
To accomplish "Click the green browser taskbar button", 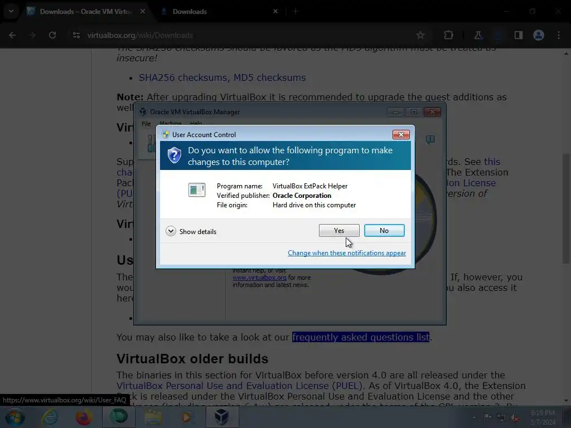I will (118, 417).
